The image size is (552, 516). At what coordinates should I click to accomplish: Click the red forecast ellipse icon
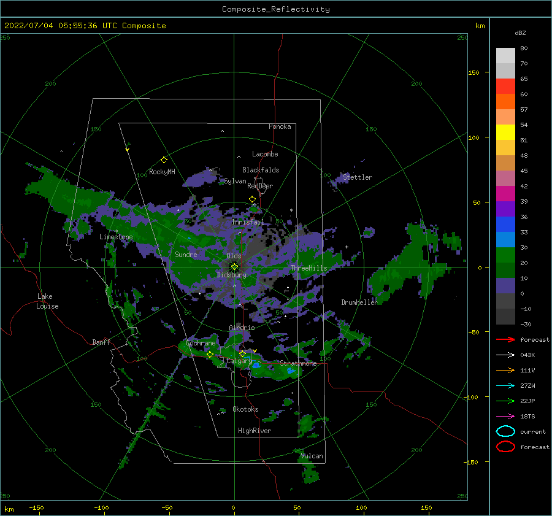505,447
